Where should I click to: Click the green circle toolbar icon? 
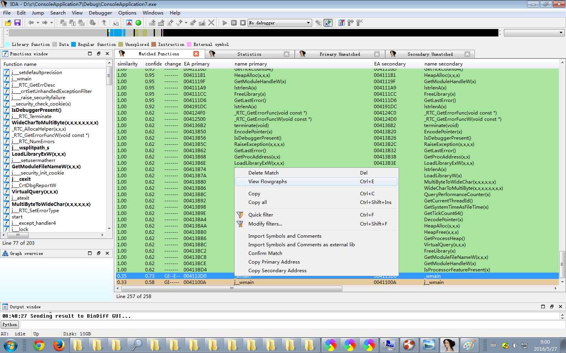138,23
